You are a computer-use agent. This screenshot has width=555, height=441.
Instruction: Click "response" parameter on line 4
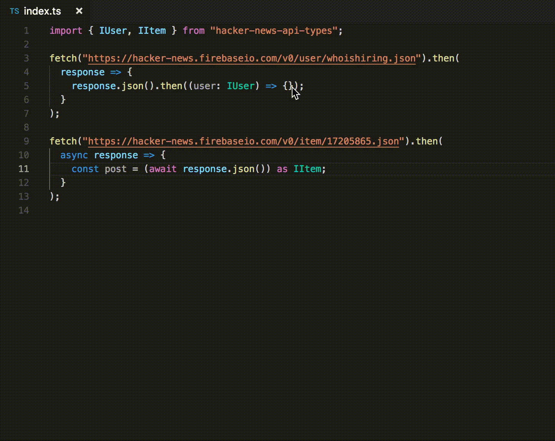pyautogui.click(x=83, y=72)
